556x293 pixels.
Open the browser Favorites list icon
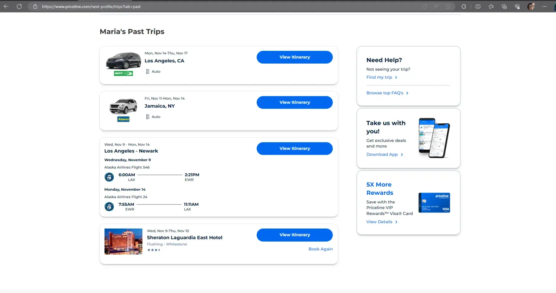491,6
